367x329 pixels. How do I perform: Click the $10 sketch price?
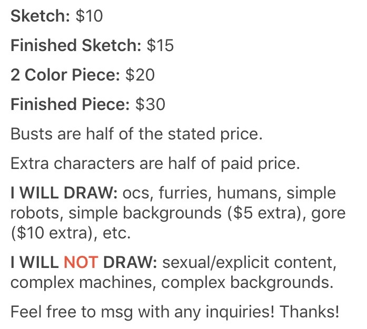point(89,16)
